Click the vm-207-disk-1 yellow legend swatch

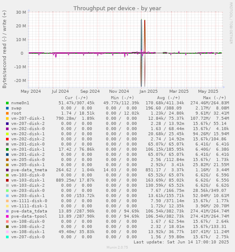pyautogui.click(x=7, y=118)
